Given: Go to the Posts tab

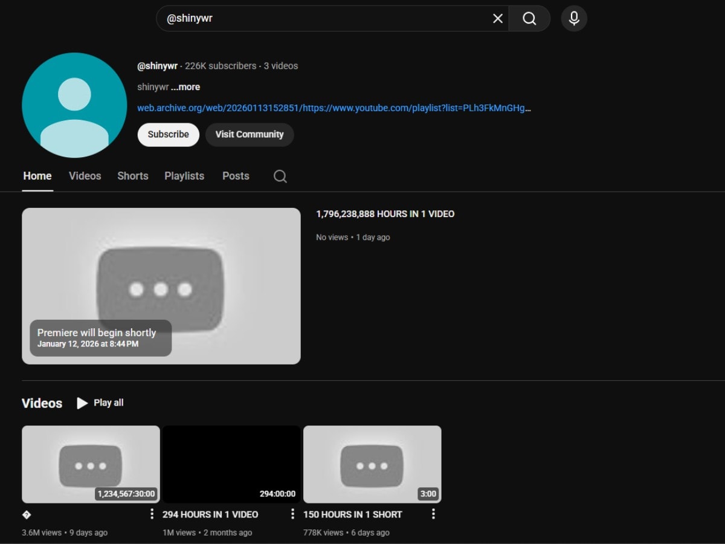Looking at the screenshot, I should tap(236, 176).
